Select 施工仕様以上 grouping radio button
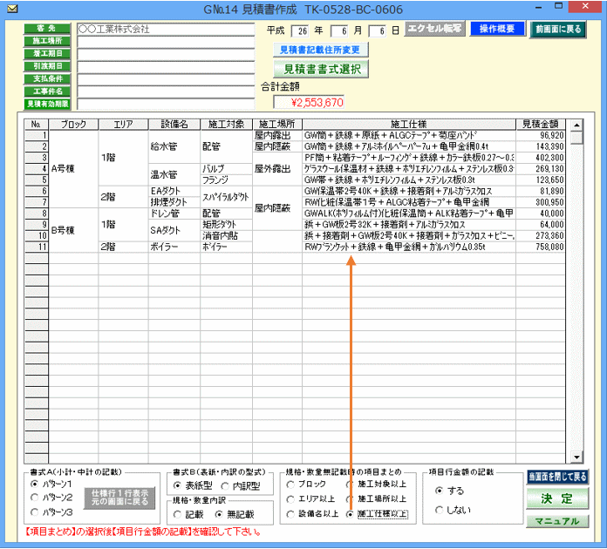The height and width of the screenshot is (549, 607). 350,514
